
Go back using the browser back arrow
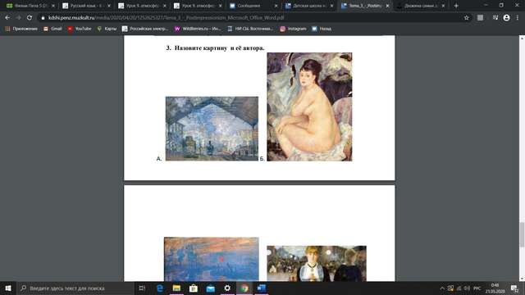pyautogui.click(x=7, y=18)
